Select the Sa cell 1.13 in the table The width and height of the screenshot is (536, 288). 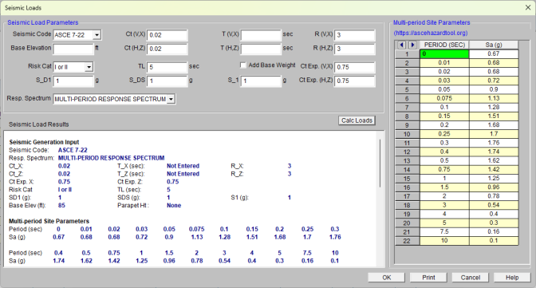tap(494, 98)
